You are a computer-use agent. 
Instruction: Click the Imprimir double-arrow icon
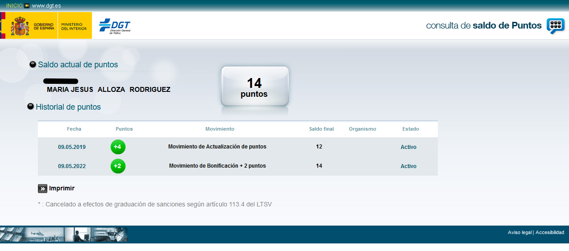tap(42, 189)
